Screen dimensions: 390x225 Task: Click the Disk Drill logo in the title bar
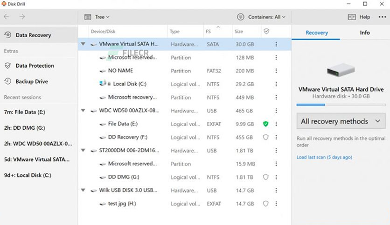tap(4, 4)
